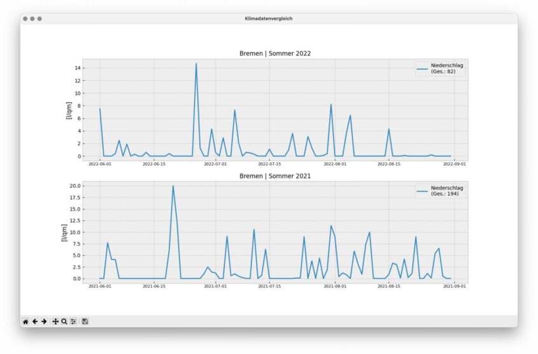The width and height of the screenshot is (538, 354).
Task: Click the red close window button
Action: click(25, 18)
